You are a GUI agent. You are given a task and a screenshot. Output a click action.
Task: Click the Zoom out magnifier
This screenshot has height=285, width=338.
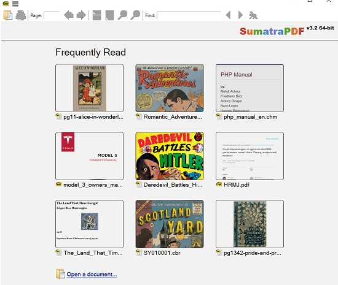[122, 15]
